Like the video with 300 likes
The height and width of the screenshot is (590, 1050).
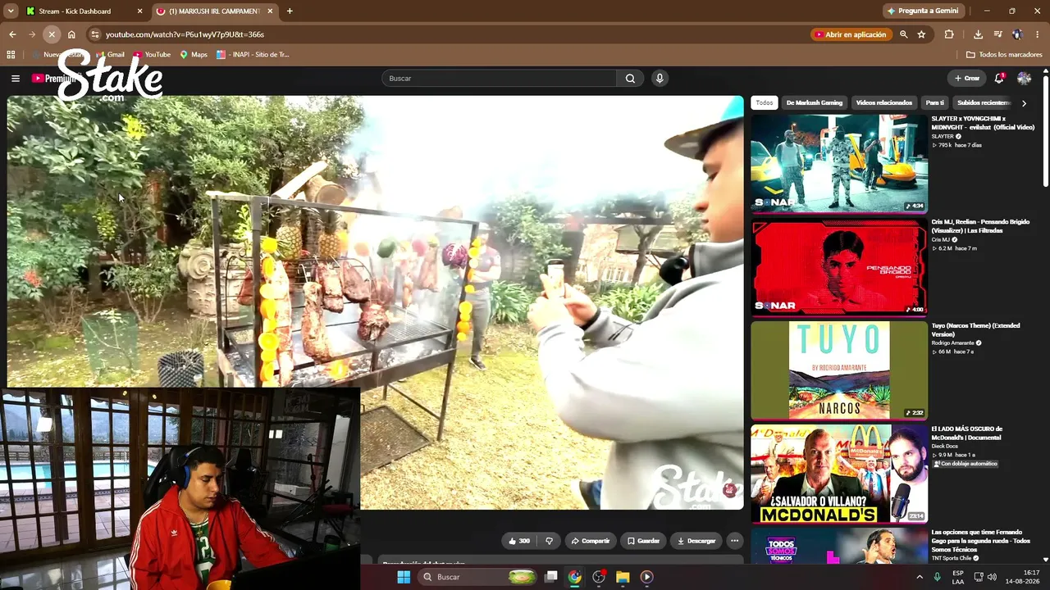pyautogui.click(x=519, y=541)
